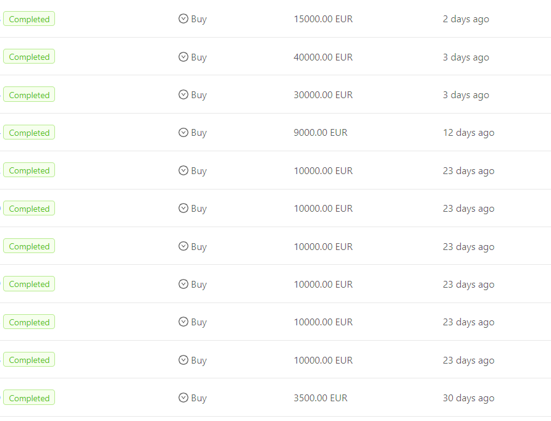
Task: Click the Buy icon on 30000.00 EUR row
Action: [183, 94]
